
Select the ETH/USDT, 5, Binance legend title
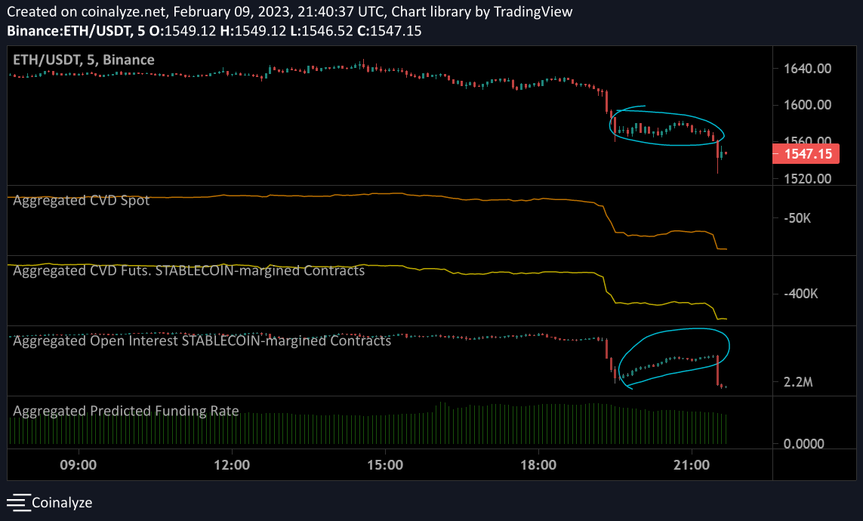[84, 60]
